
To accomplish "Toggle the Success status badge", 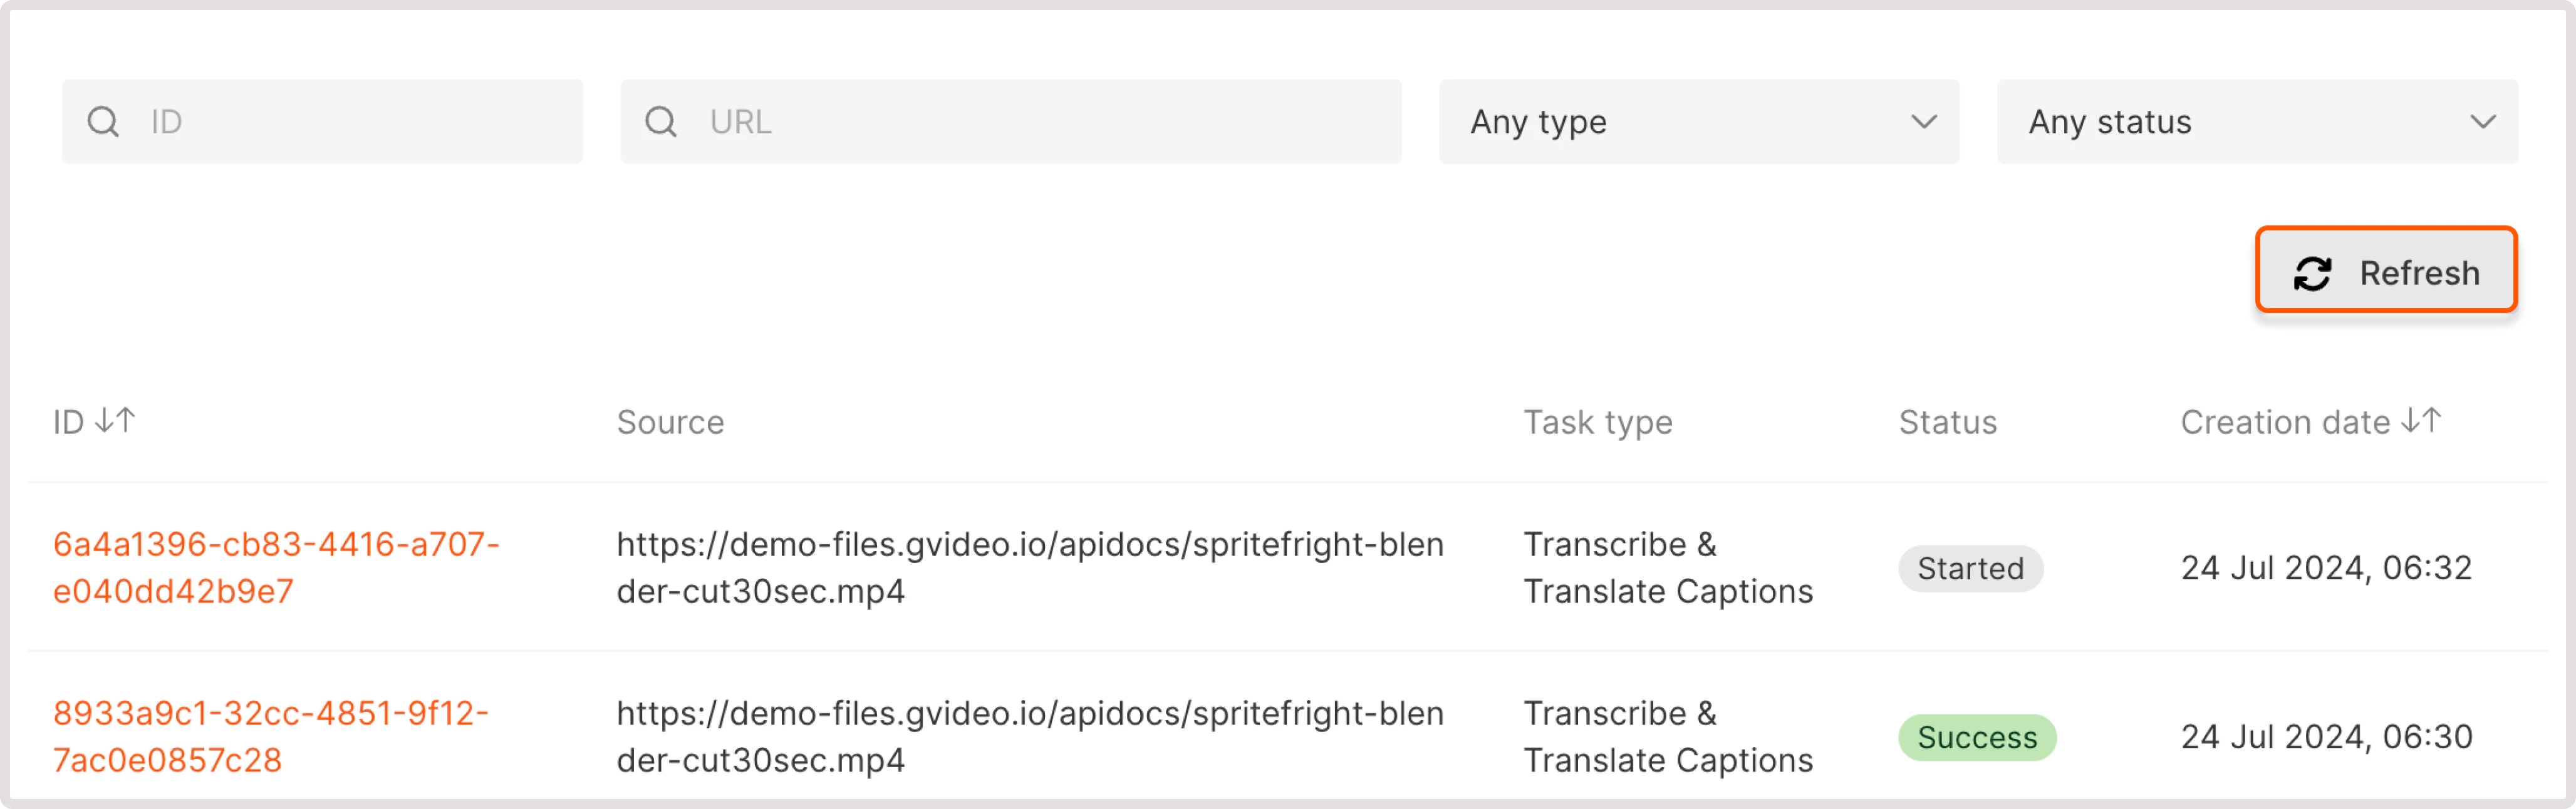I will click(x=1976, y=737).
